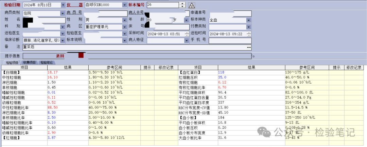Decrease 样本编号 with the down arrow
The width and height of the screenshot is (367, 147).
[182, 6]
